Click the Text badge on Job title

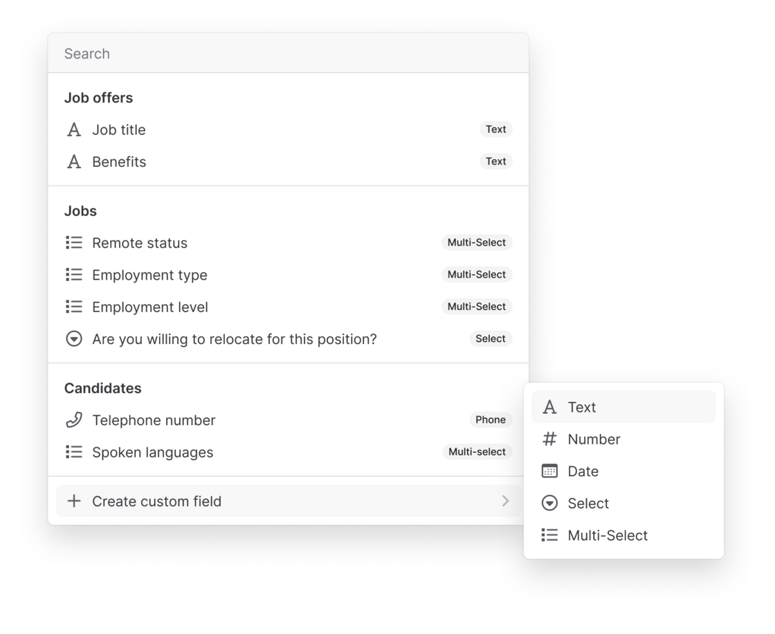[x=495, y=129]
